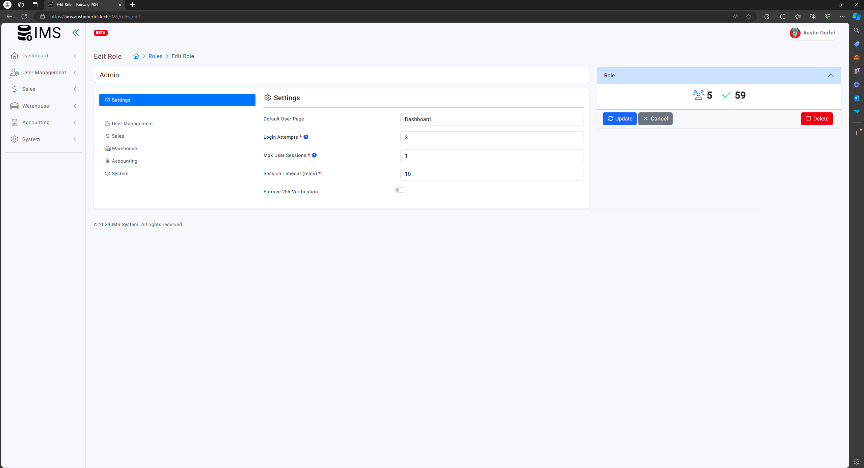
Task: Click Login Attempts help question icon
Action: point(306,137)
